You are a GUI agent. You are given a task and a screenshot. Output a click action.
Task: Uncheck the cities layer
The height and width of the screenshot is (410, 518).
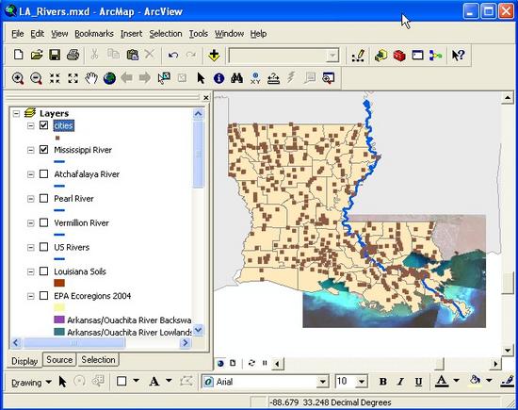(x=43, y=125)
